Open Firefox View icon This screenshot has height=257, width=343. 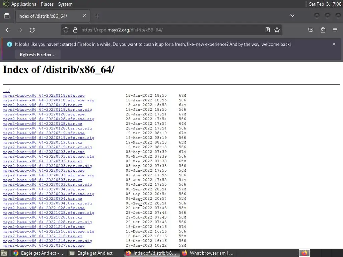tap(7, 16)
